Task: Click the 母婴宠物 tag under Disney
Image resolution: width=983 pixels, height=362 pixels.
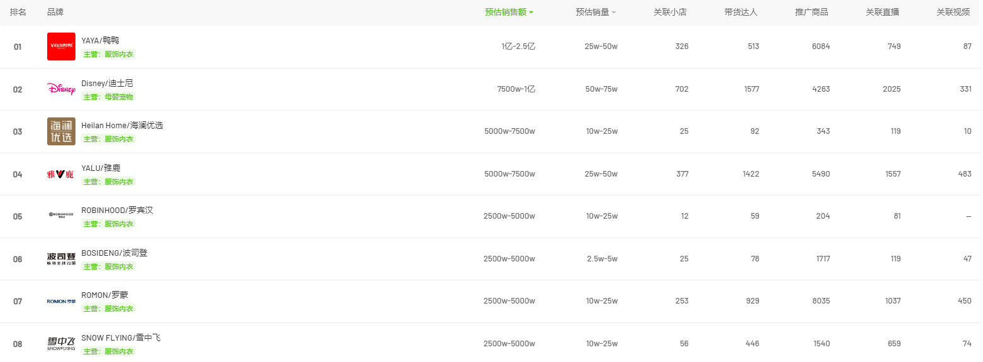Action: coord(108,97)
